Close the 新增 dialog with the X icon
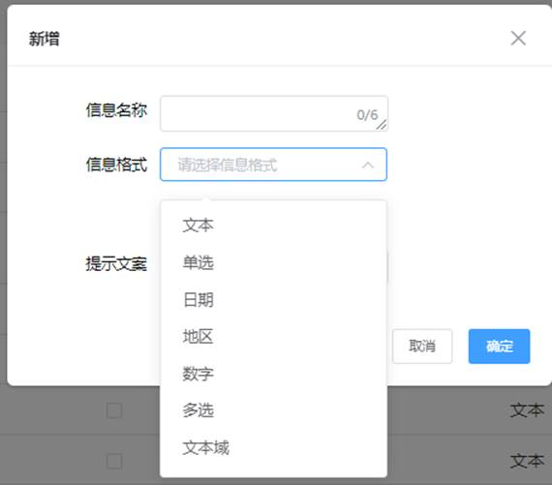This screenshot has width=552, height=485. click(x=518, y=38)
